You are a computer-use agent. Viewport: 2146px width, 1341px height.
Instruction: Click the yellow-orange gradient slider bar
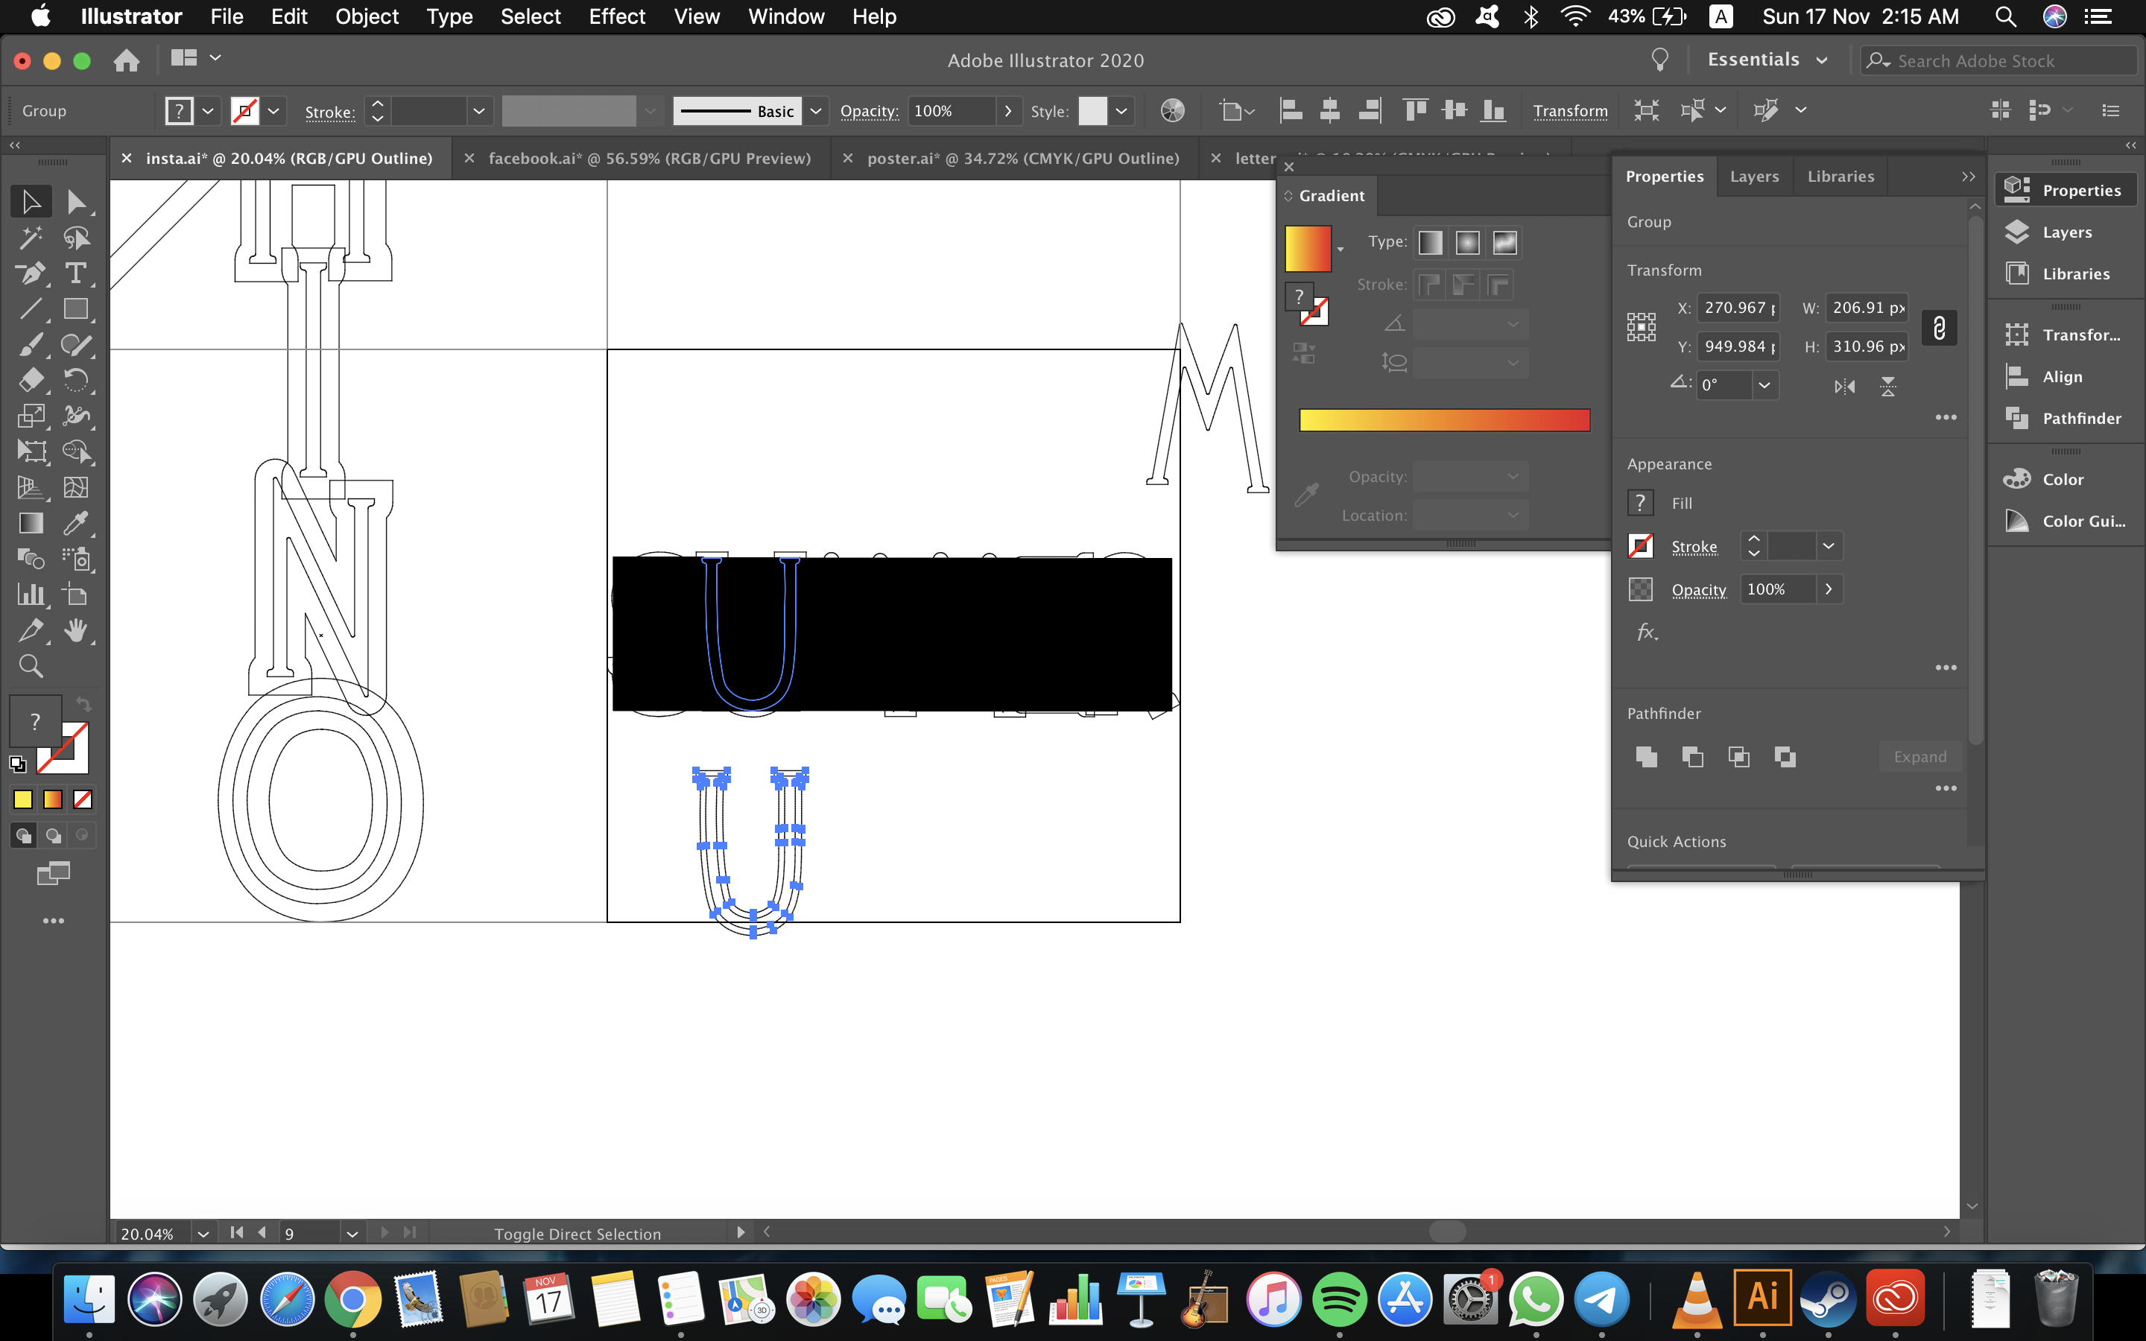(x=1443, y=419)
